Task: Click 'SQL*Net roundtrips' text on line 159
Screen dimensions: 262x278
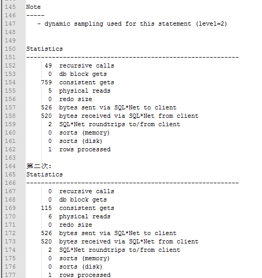Action: click(x=92, y=124)
